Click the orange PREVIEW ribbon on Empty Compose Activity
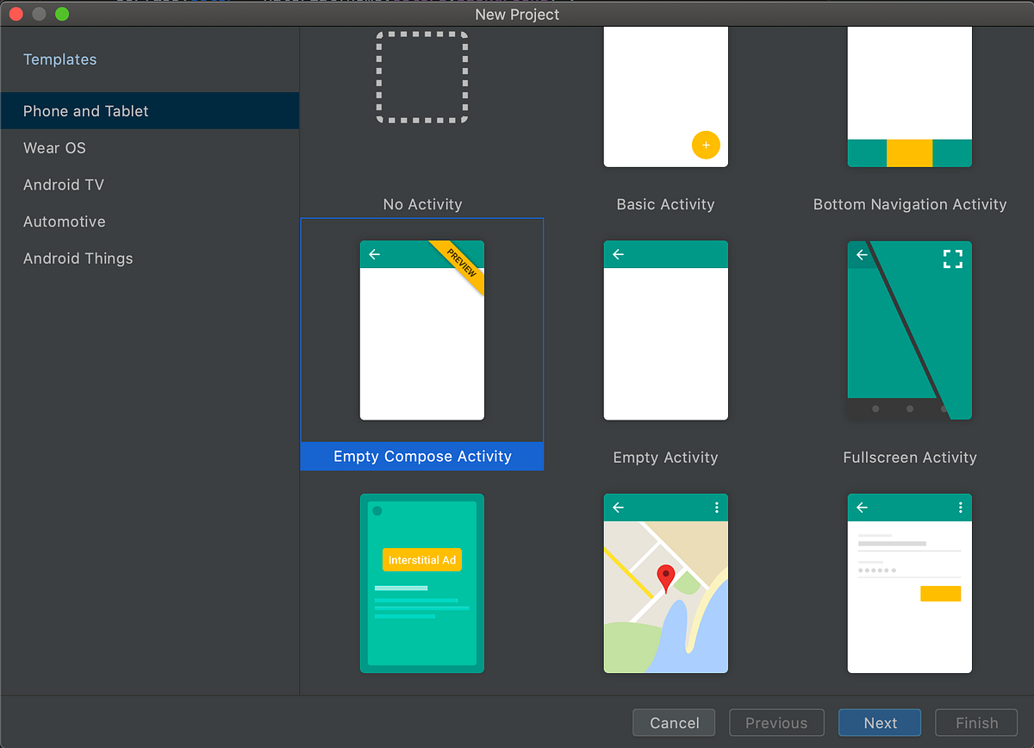Viewport: 1034px width, 748px height. coord(460,265)
